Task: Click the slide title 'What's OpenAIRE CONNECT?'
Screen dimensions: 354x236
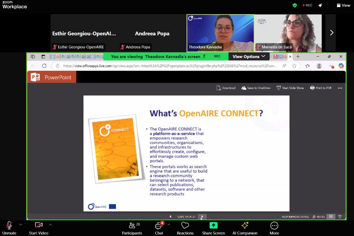Action: coord(206,113)
